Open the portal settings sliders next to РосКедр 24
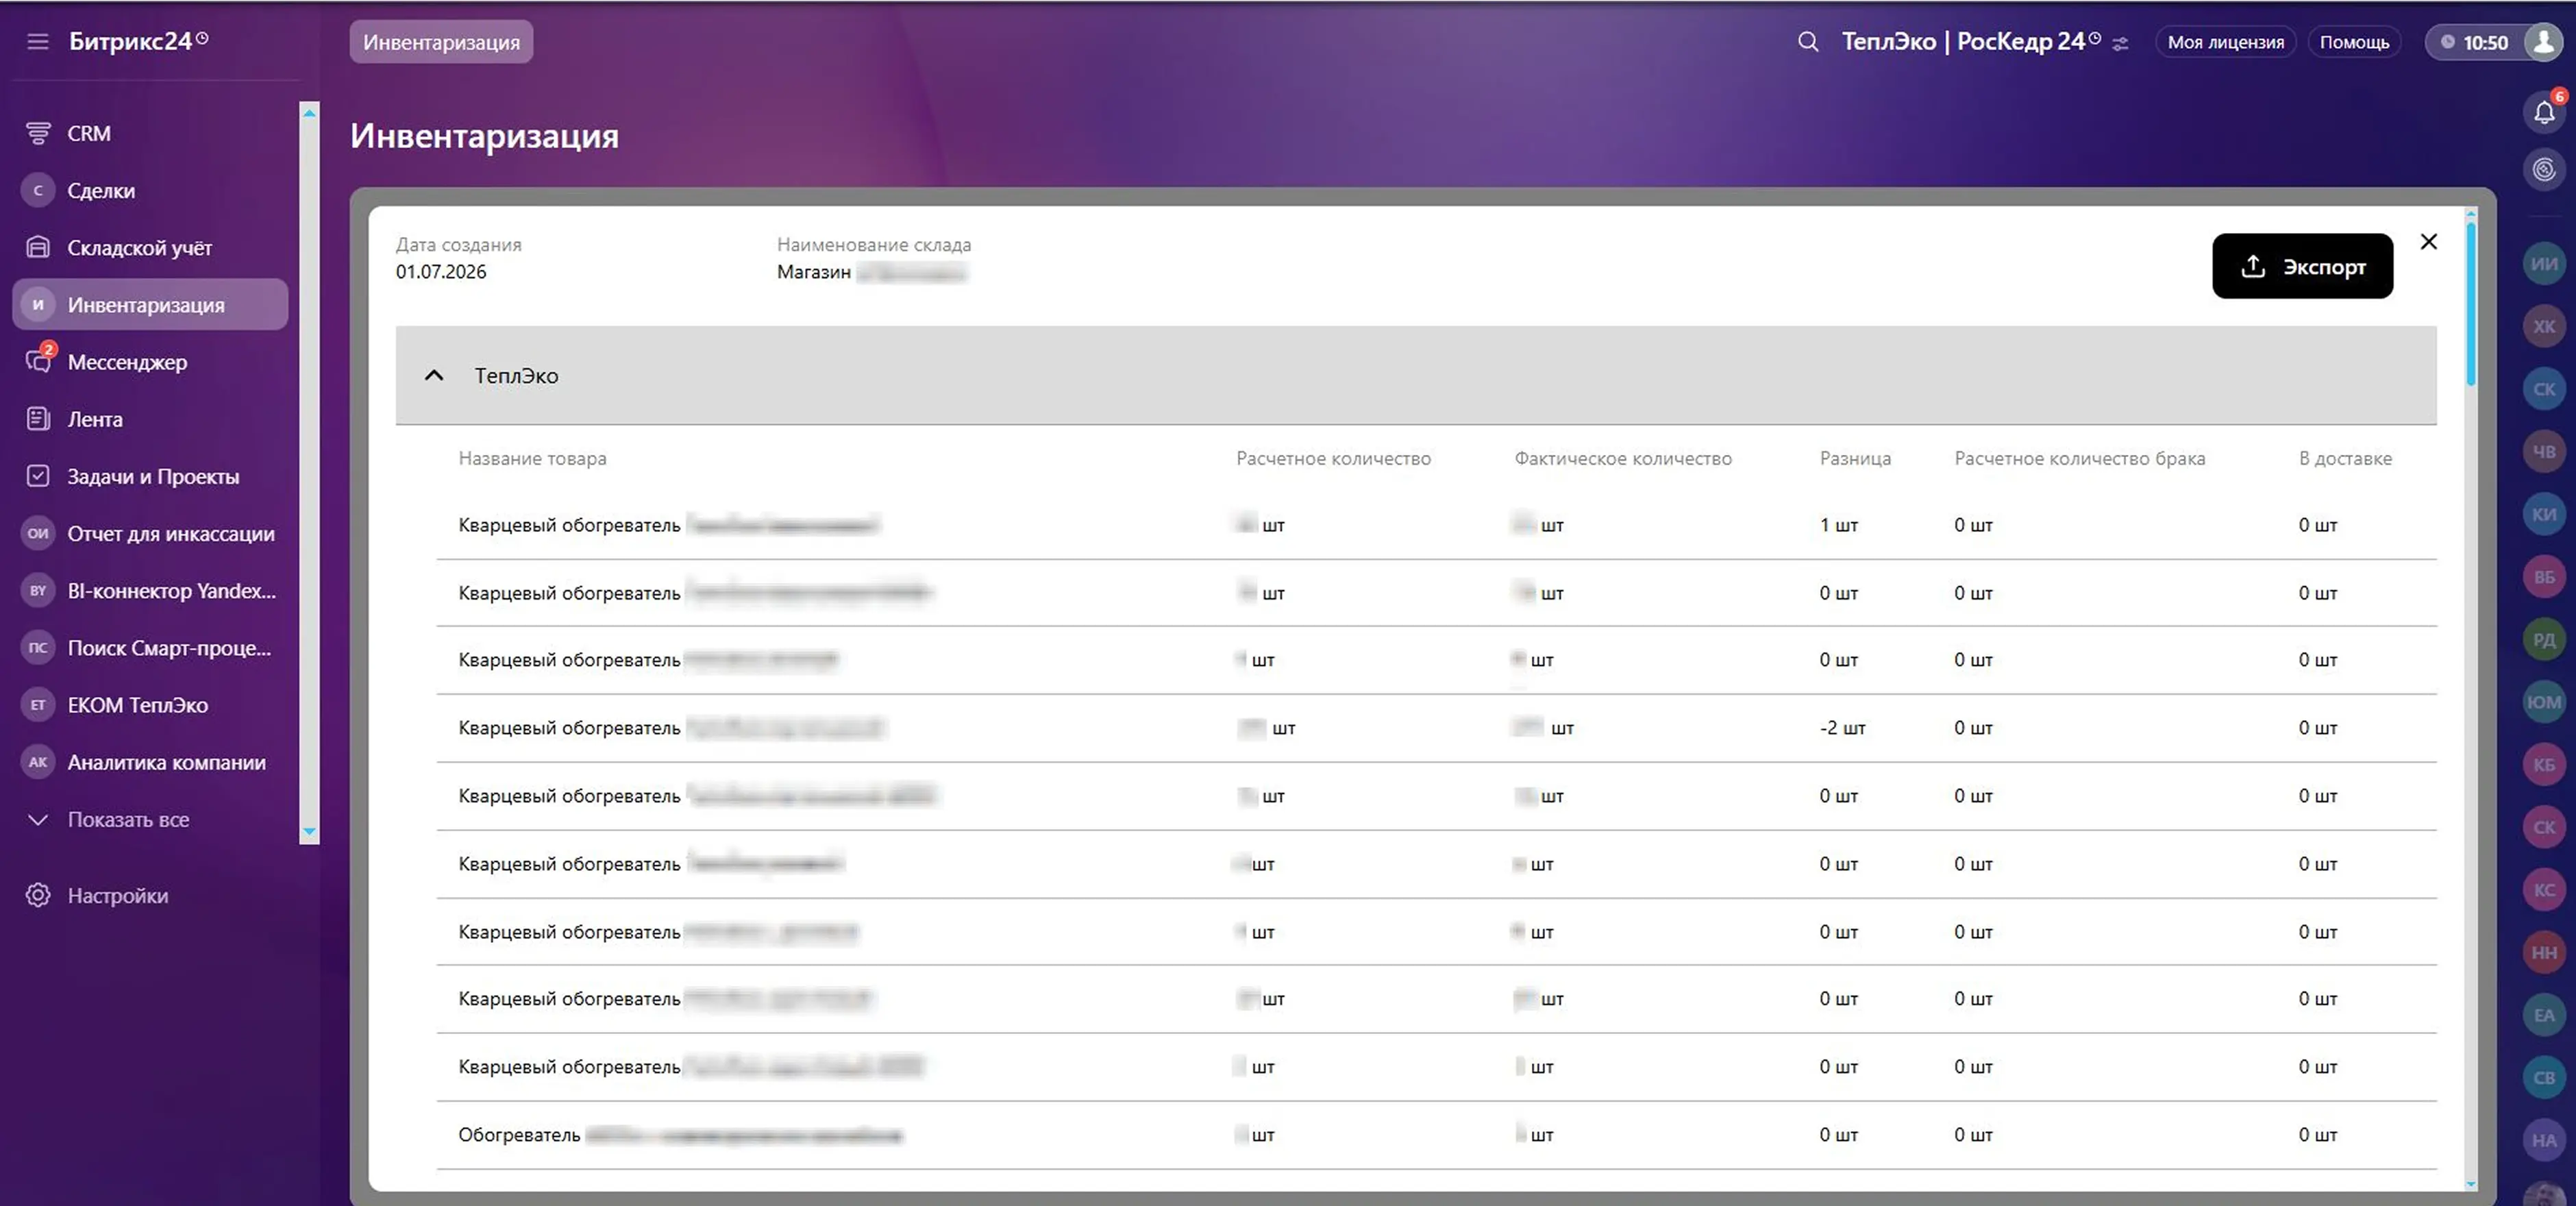This screenshot has width=2576, height=1206. pos(2120,43)
